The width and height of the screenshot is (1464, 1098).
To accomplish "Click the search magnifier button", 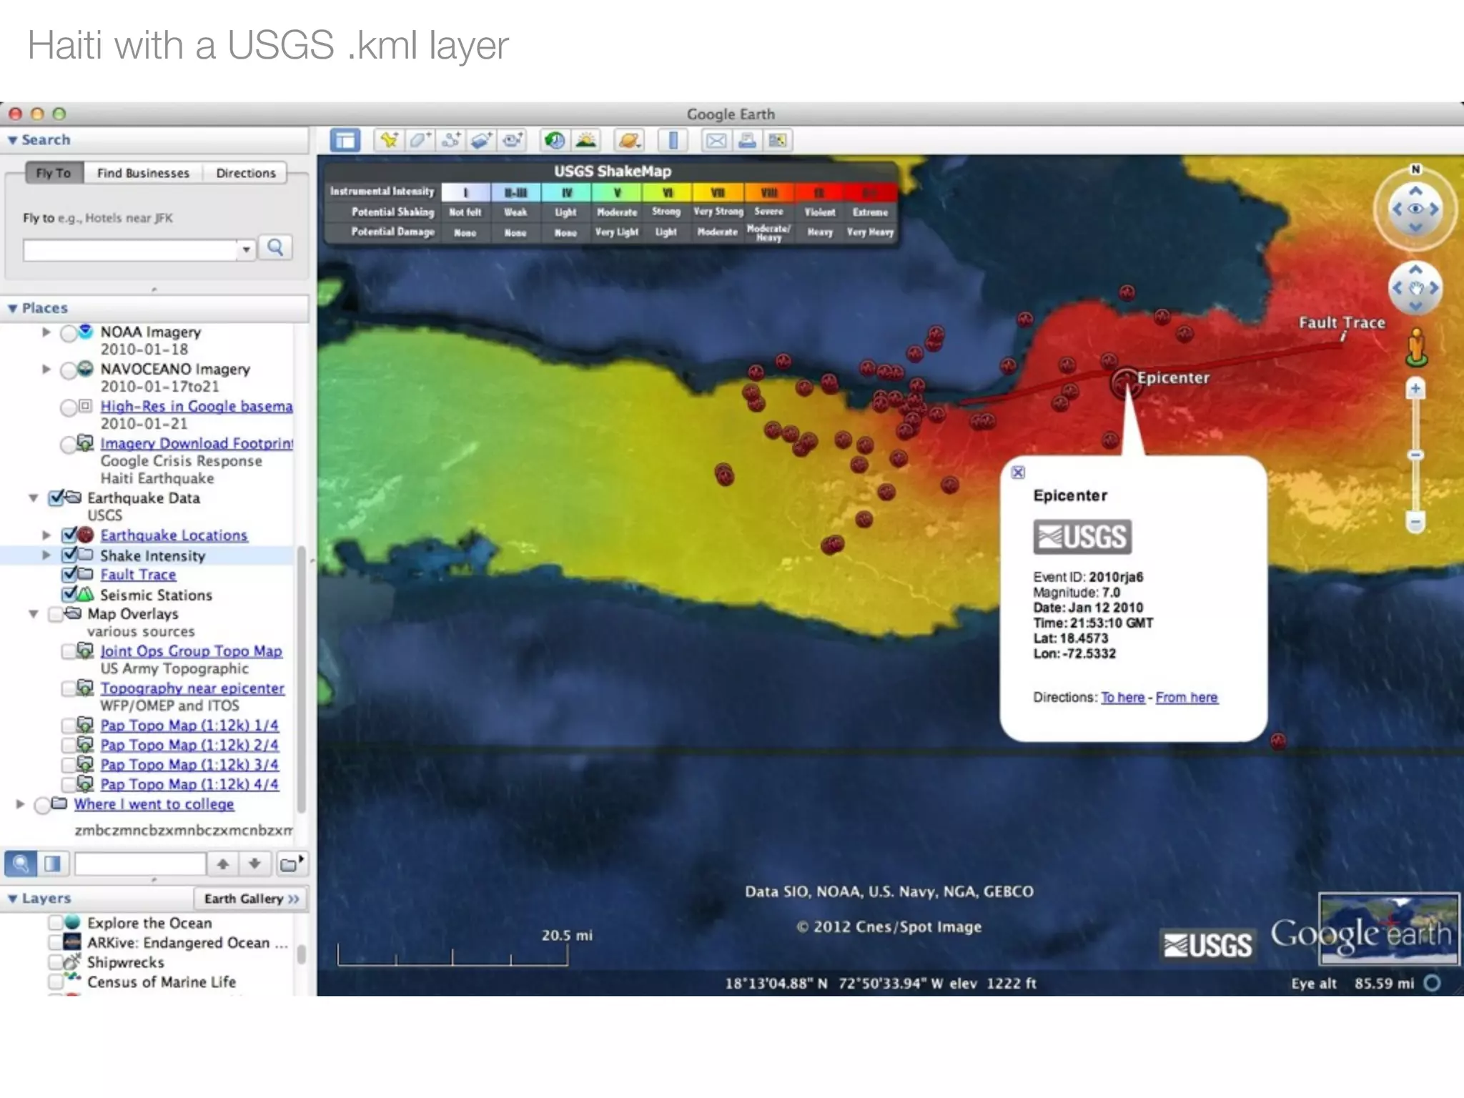I will (275, 248).
